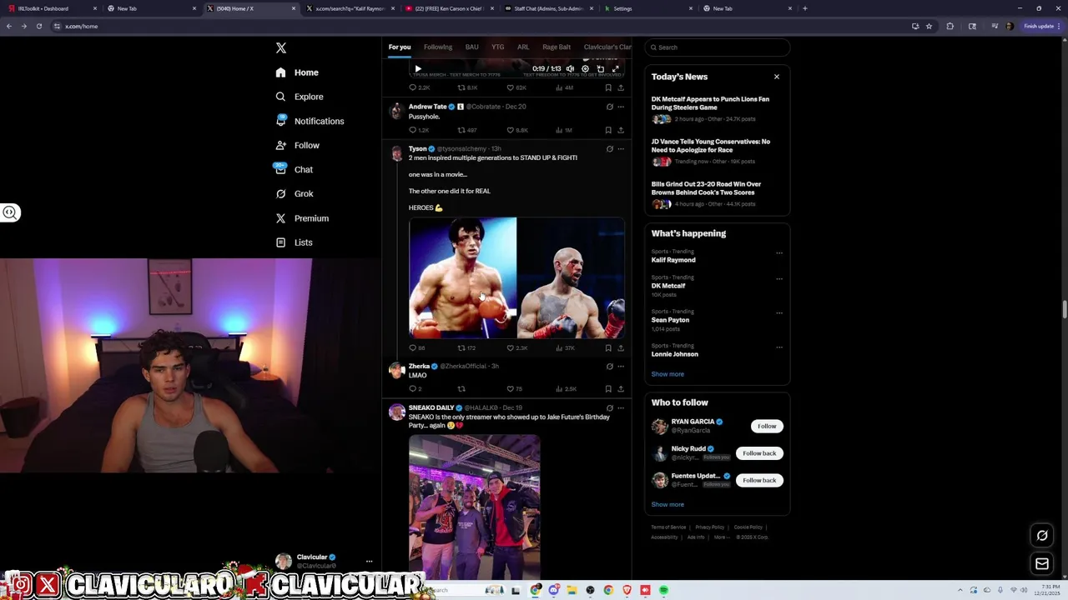Switch to the Following timeline tab
The height and width of the screenshot is (600, 1068).
[x=437, y=47]
